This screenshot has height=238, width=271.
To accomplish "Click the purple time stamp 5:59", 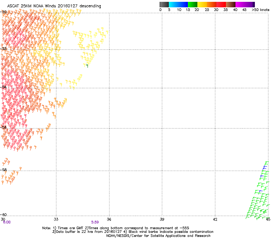I will tap(95, 222).
